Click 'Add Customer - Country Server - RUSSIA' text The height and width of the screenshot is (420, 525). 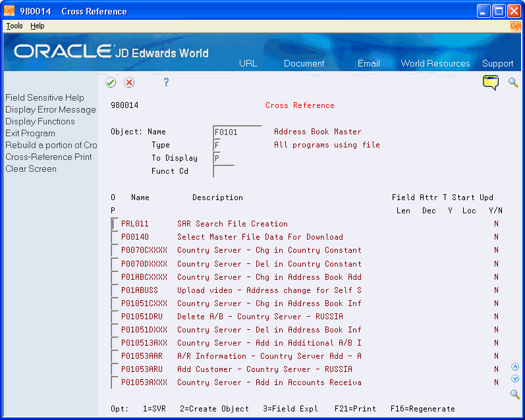click(265, 369)
